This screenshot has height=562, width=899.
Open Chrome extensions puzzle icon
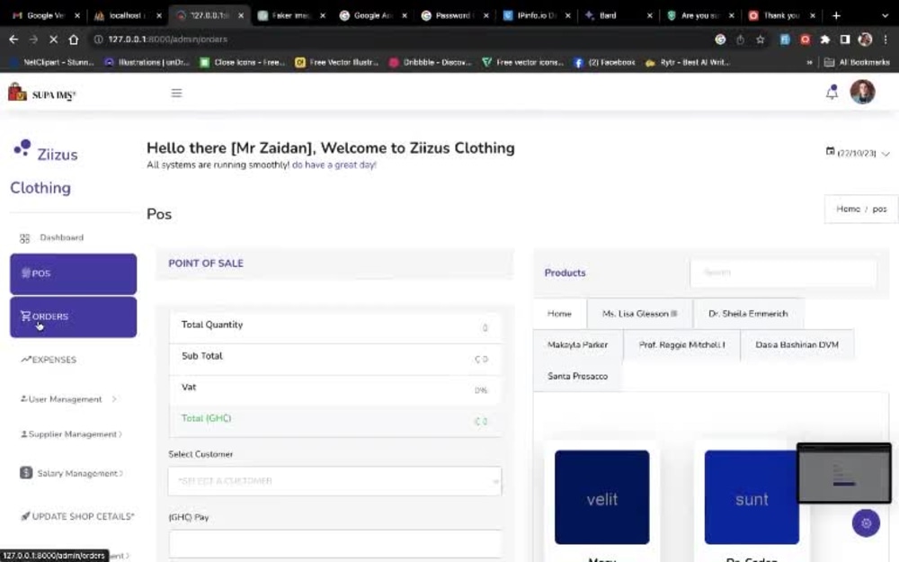pos(825,39)
